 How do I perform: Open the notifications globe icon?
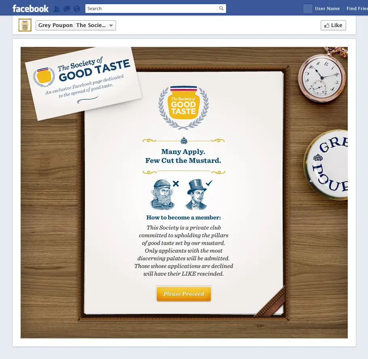(77, 9)
